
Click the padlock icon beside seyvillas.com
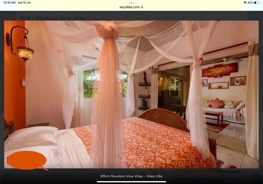coord(142,7)
